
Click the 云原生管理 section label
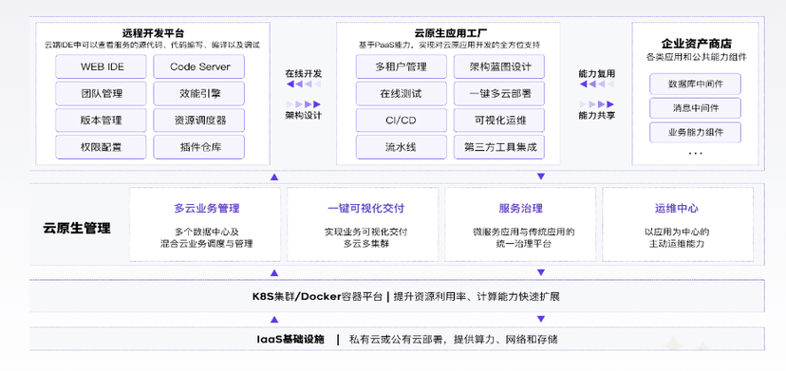[77, 228]
